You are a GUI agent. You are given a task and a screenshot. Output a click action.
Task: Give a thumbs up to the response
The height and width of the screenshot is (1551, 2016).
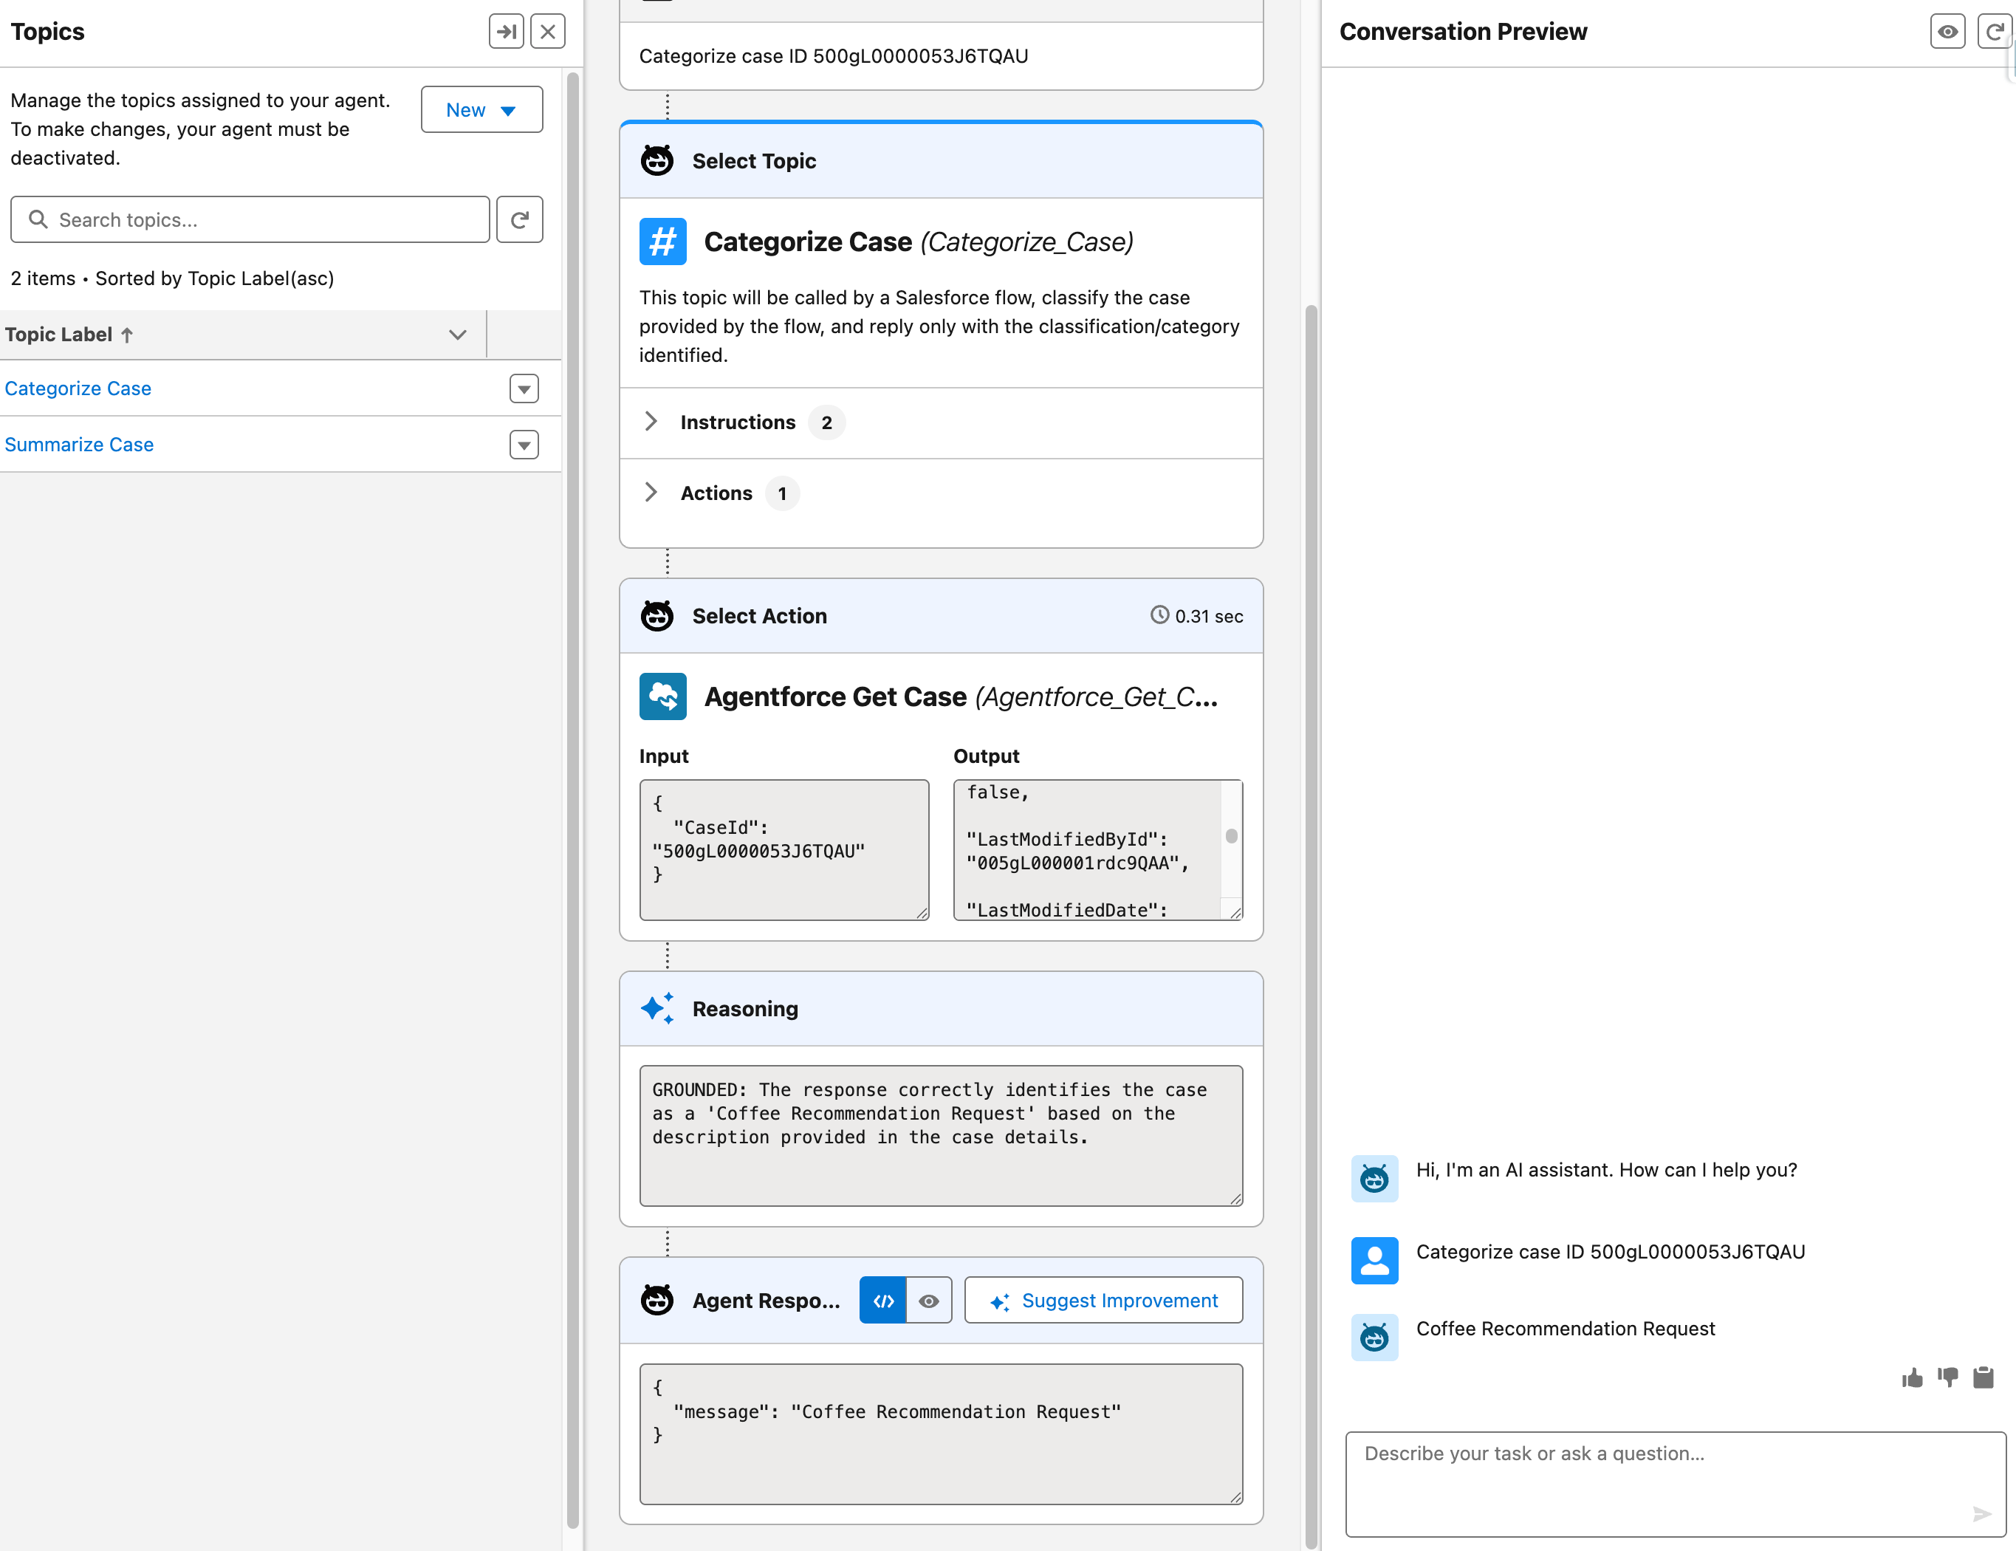coord(1913,1378)
